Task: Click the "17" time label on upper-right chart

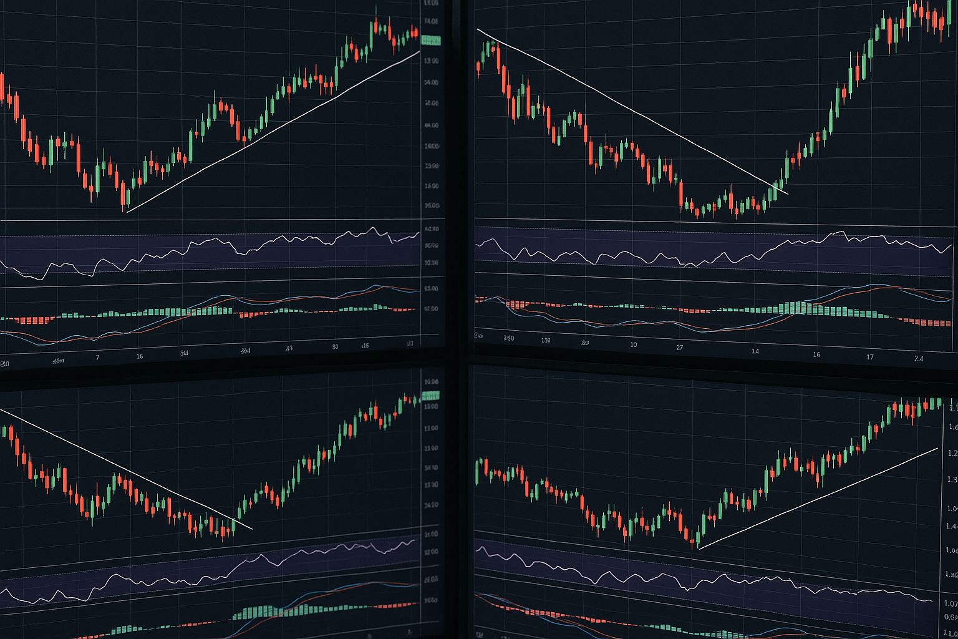Action: click(870, 357)
